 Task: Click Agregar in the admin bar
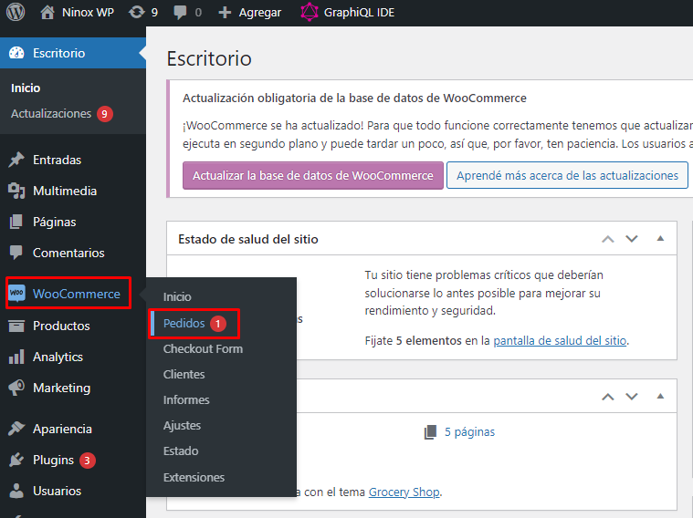pyautogui.click(x=260, y=13)
